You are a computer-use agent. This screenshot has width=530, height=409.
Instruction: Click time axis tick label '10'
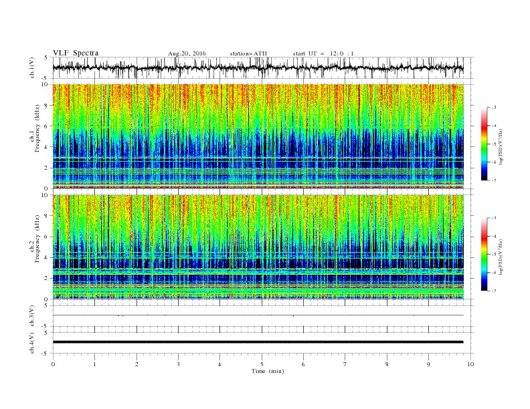tap(470, 364)
